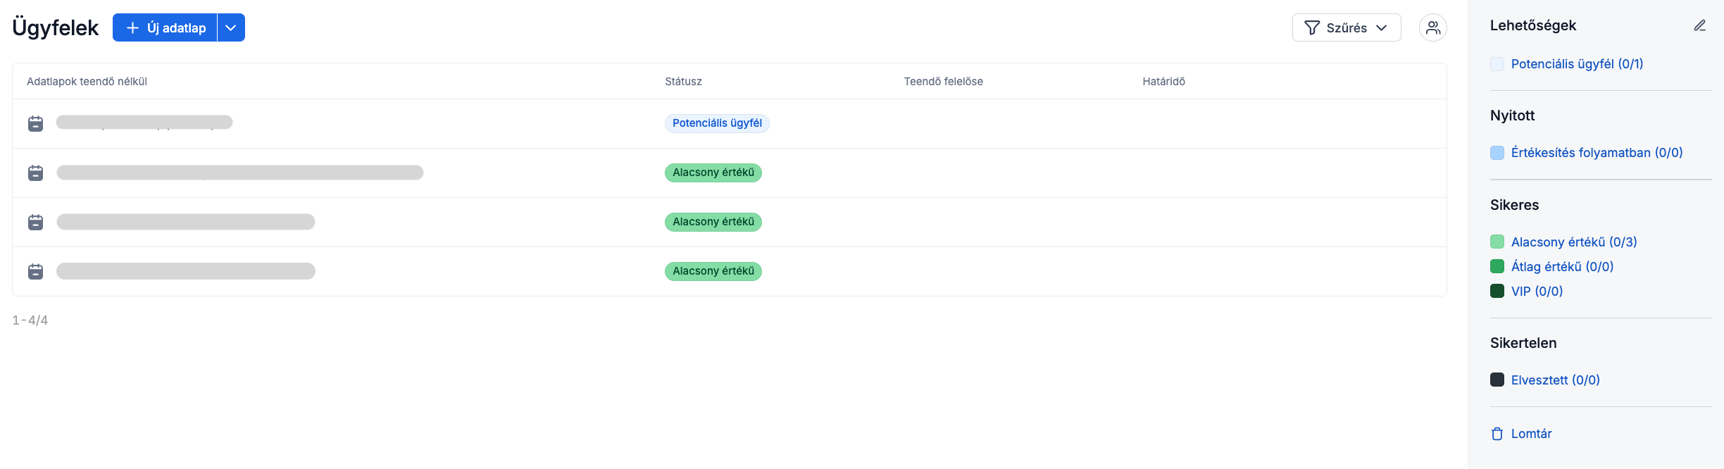Click the calendar icon in the third row
The height and width of the screenshot is (469, 1724).
[35, 222]
